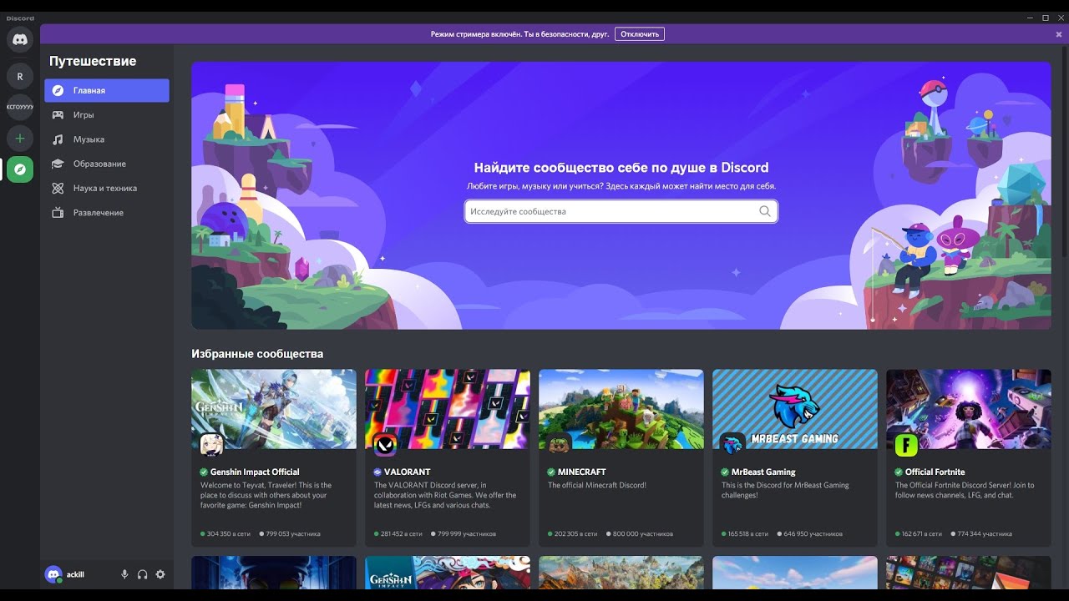
Task: Open user settings gear icon
Action: point(160,574)
